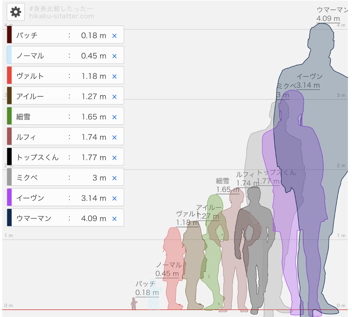This screenshot has width=352, height=317.
Task: Click the X beside ウマーマン
Action: click(114, 219)
